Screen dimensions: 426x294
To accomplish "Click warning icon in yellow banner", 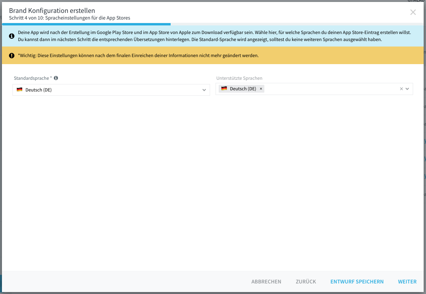I will pos(12,56).
